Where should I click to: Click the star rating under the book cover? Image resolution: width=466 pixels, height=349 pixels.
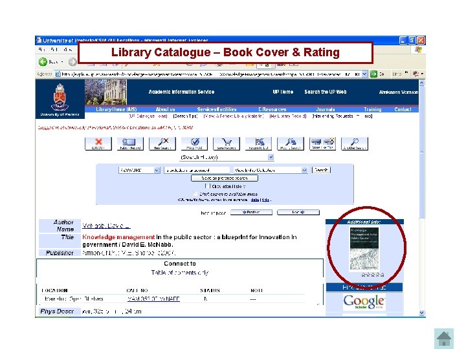point(373,275)
